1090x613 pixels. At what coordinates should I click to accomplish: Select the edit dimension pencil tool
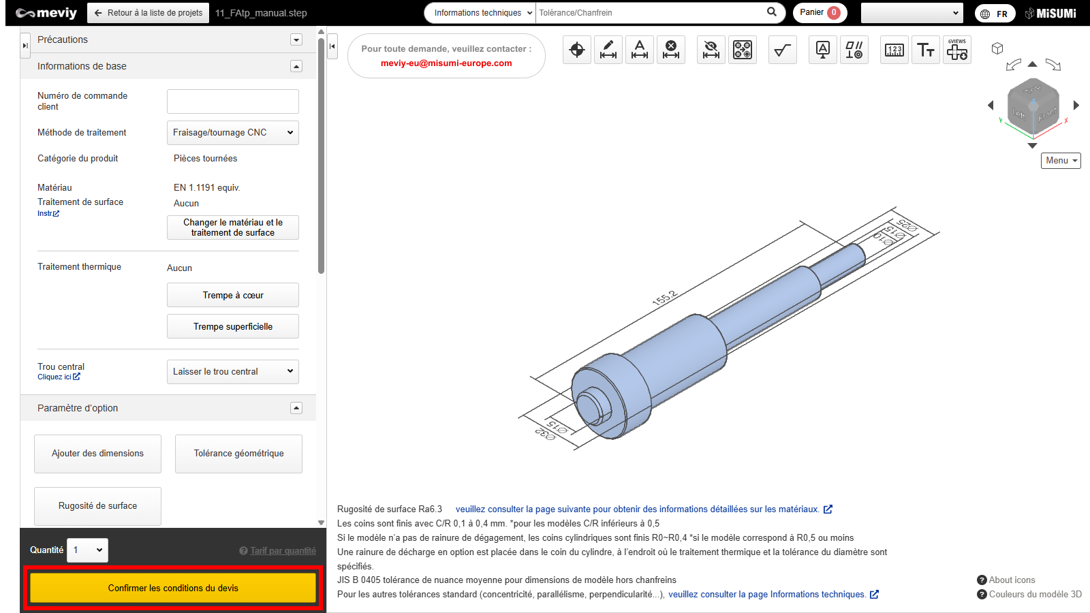(x=608, y=50)
